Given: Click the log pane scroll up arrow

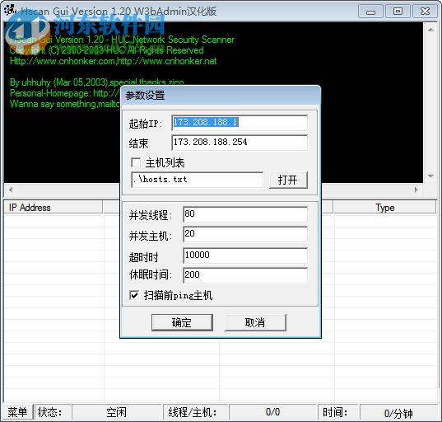Looking at the screenshot, I should [430, 30].
